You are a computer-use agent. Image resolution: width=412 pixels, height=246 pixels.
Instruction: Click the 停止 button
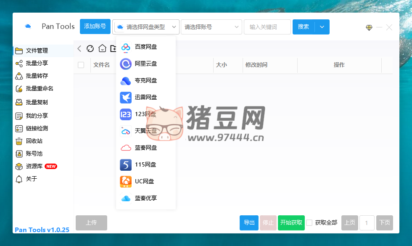tap(268, 223)
